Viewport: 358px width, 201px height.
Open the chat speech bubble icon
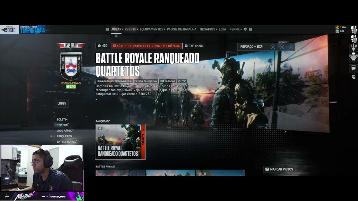tap(354, 68)
